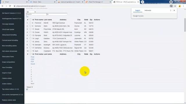This screenshot has height=104, width=186.
Task: Bookmark this page with star icon
Action: [175, 6]
